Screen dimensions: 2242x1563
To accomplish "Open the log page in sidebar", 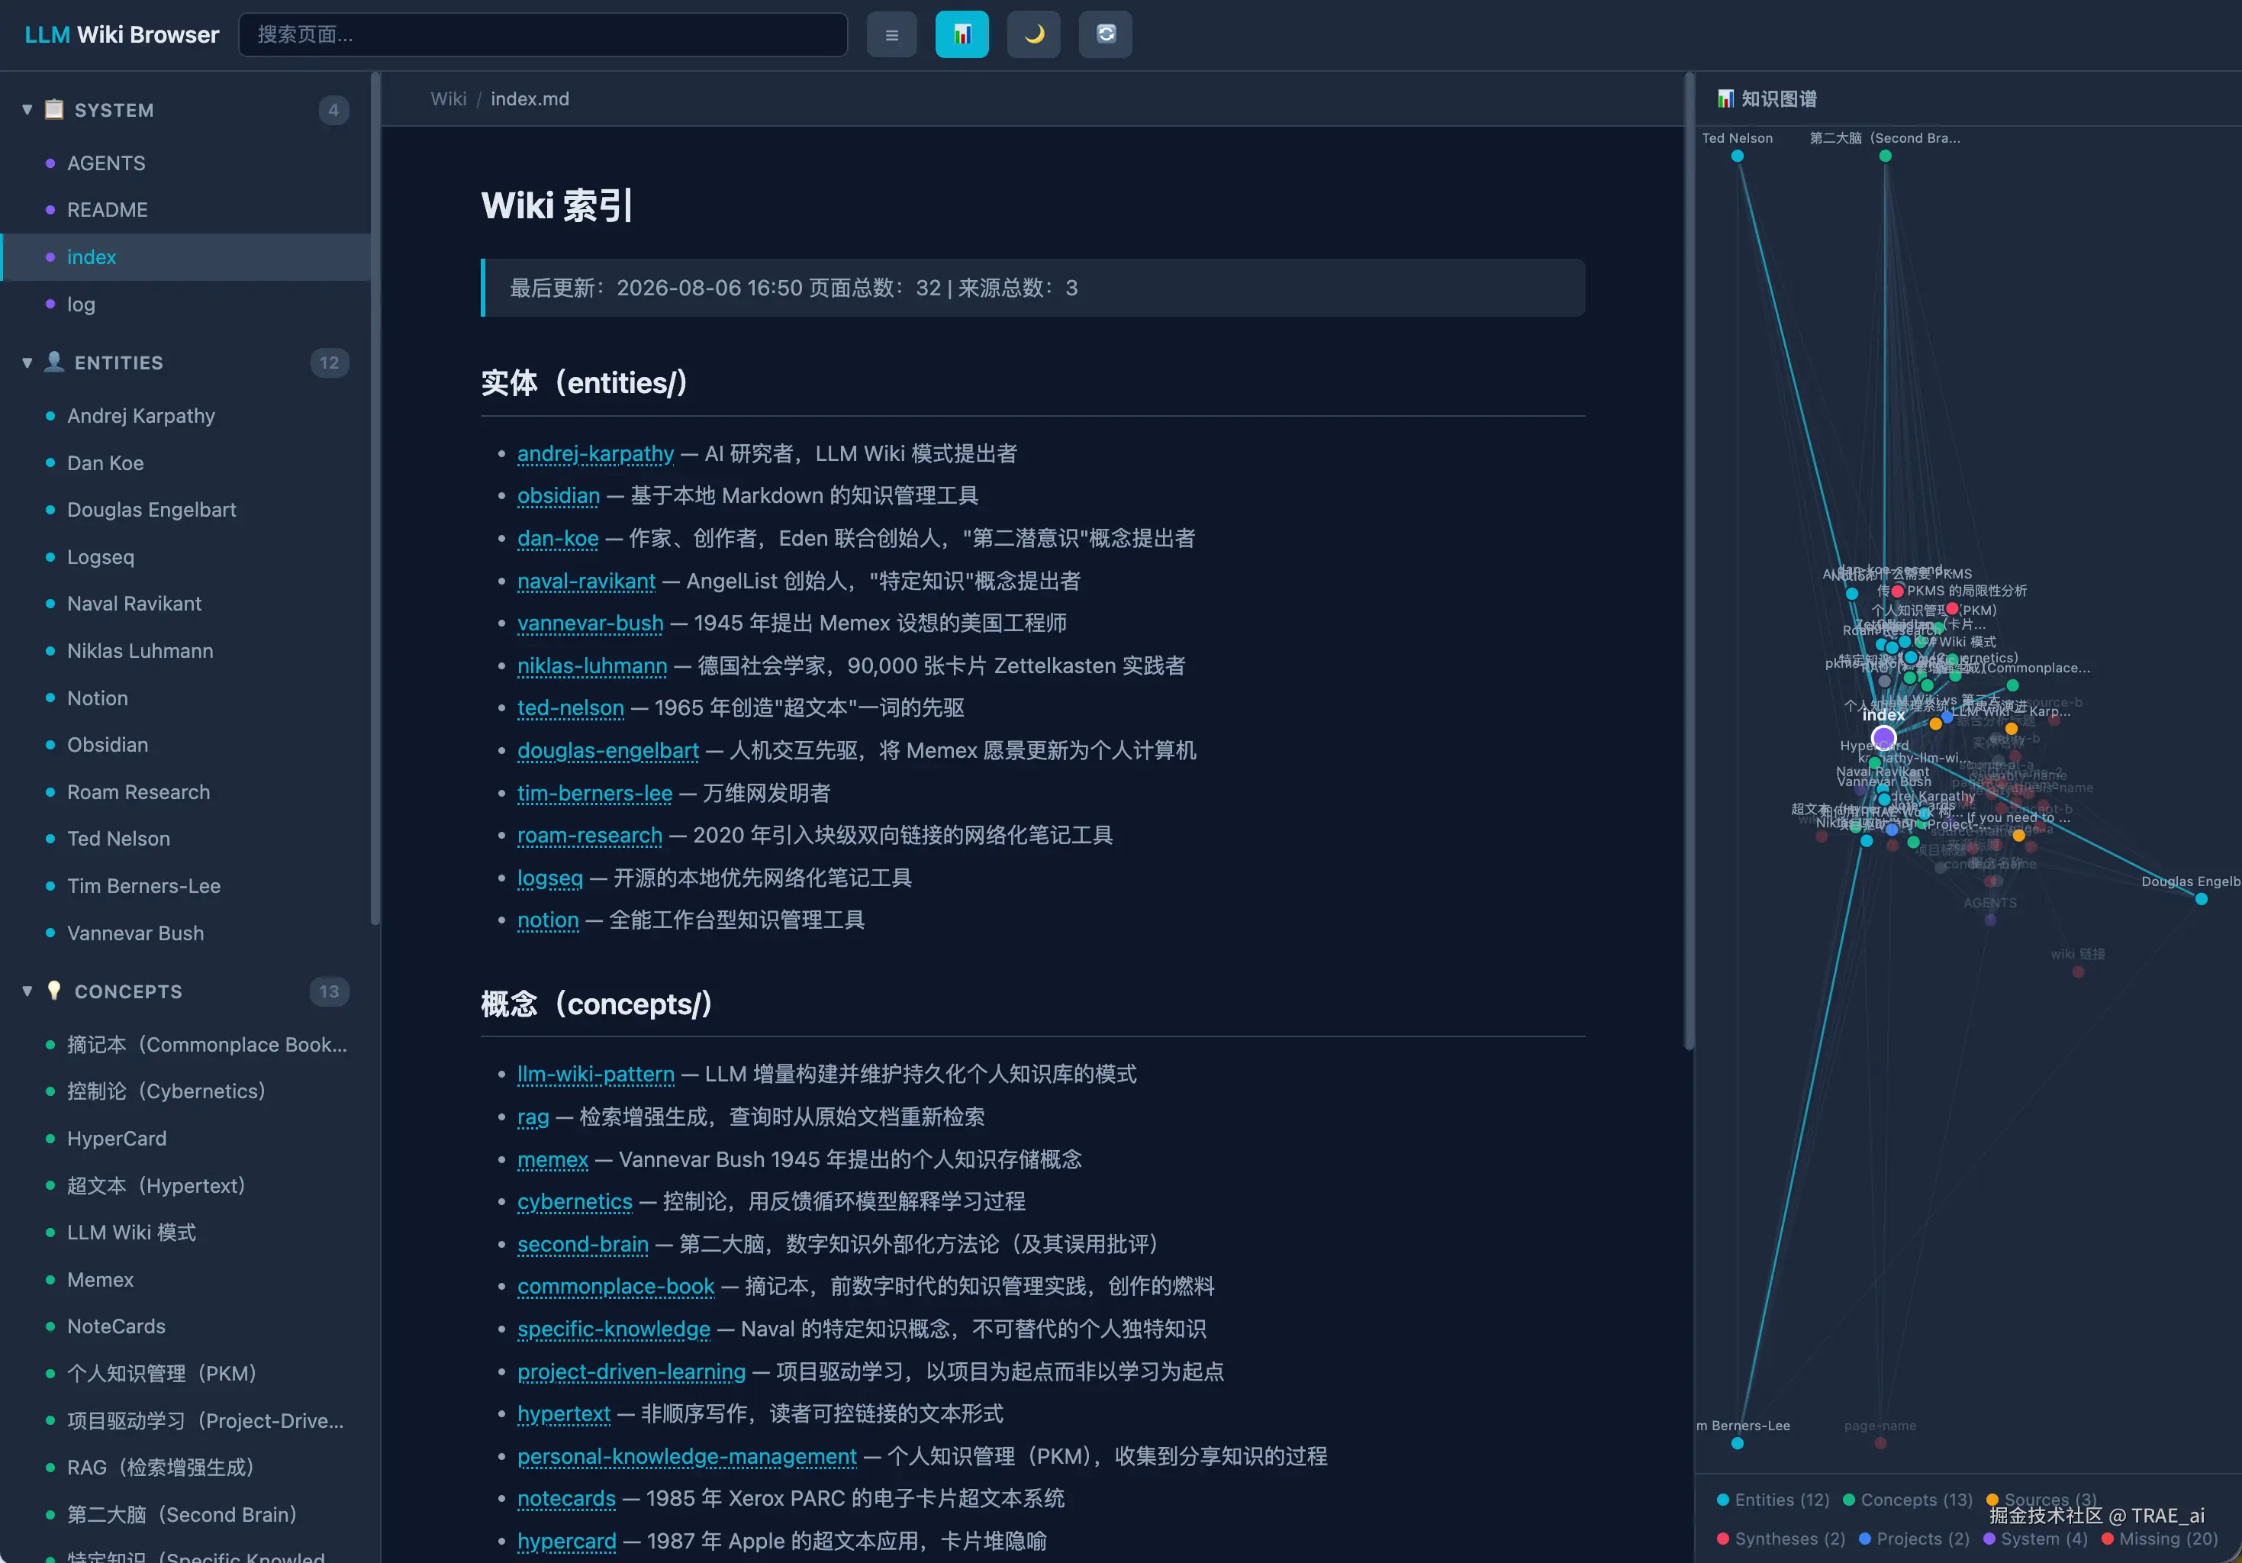I will click(185, 304).
